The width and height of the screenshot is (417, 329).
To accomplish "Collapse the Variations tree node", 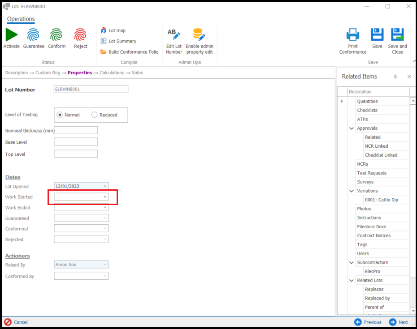I will tap(352, 191).
